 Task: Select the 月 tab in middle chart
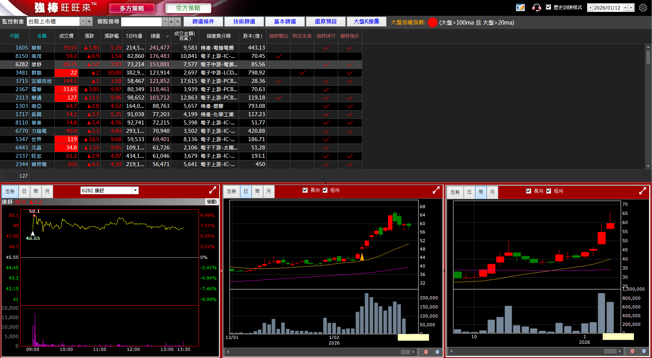tap(269, 191)
